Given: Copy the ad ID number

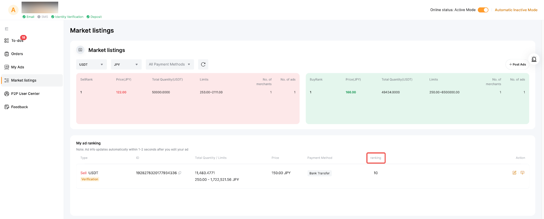Looking at the screenshot, I should [180, 173].
